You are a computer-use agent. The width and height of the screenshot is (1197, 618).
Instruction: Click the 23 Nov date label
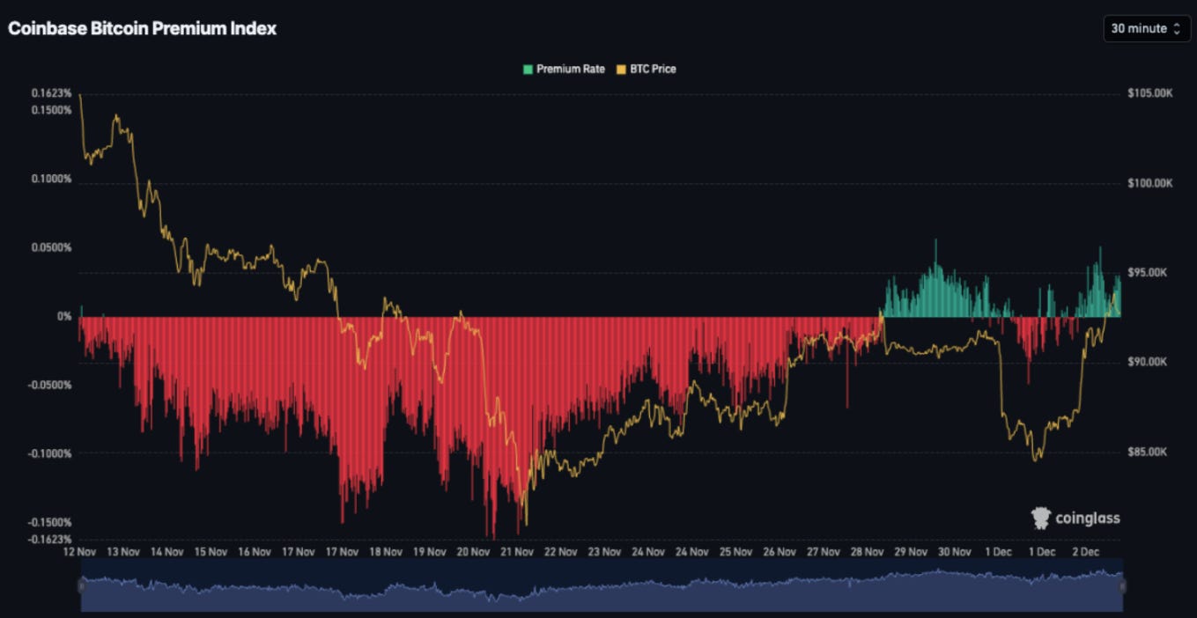pos(605,552)
